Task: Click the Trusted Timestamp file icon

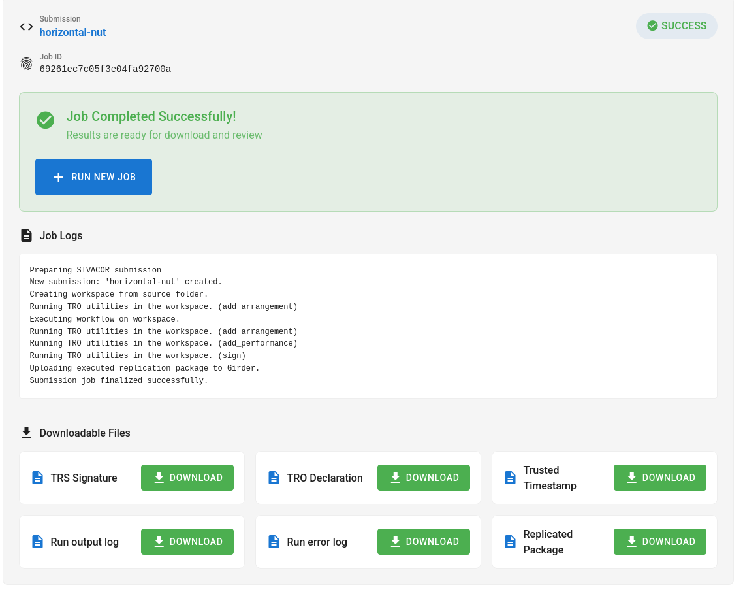Action: [x=511, y=478]
